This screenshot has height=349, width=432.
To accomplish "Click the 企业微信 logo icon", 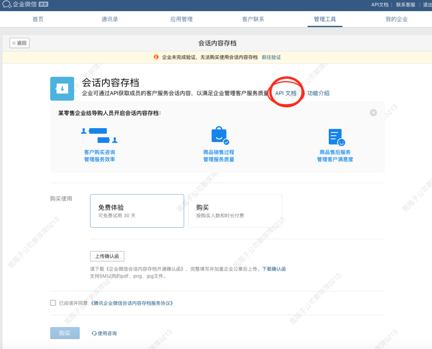I will 7,4.
